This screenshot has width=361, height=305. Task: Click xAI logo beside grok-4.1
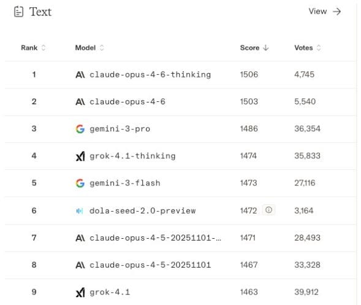click(80, 292)
